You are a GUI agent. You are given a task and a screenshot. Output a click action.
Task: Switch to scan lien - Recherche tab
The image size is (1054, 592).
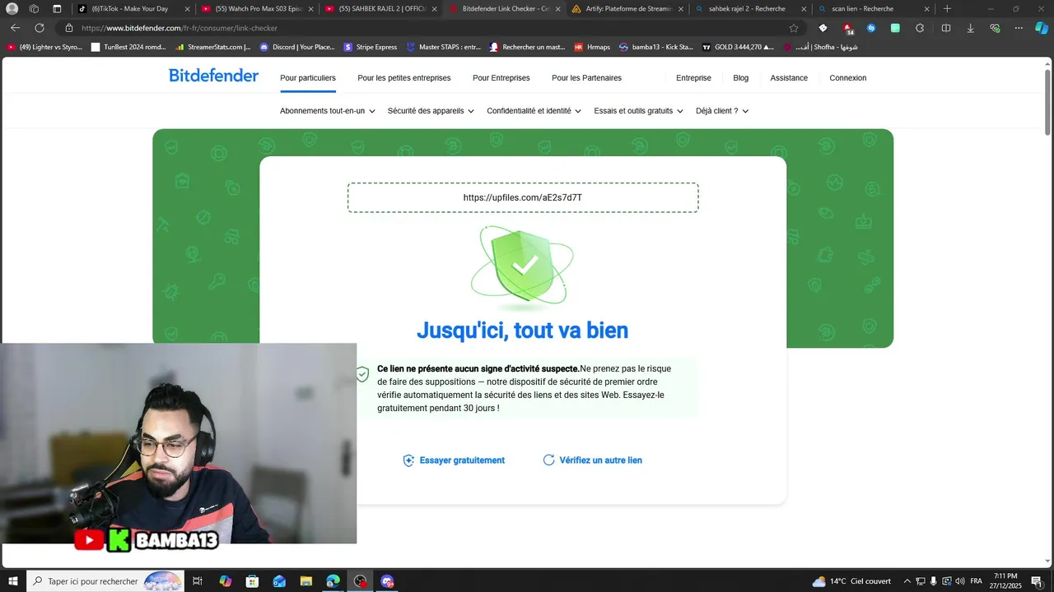(874, 9)
